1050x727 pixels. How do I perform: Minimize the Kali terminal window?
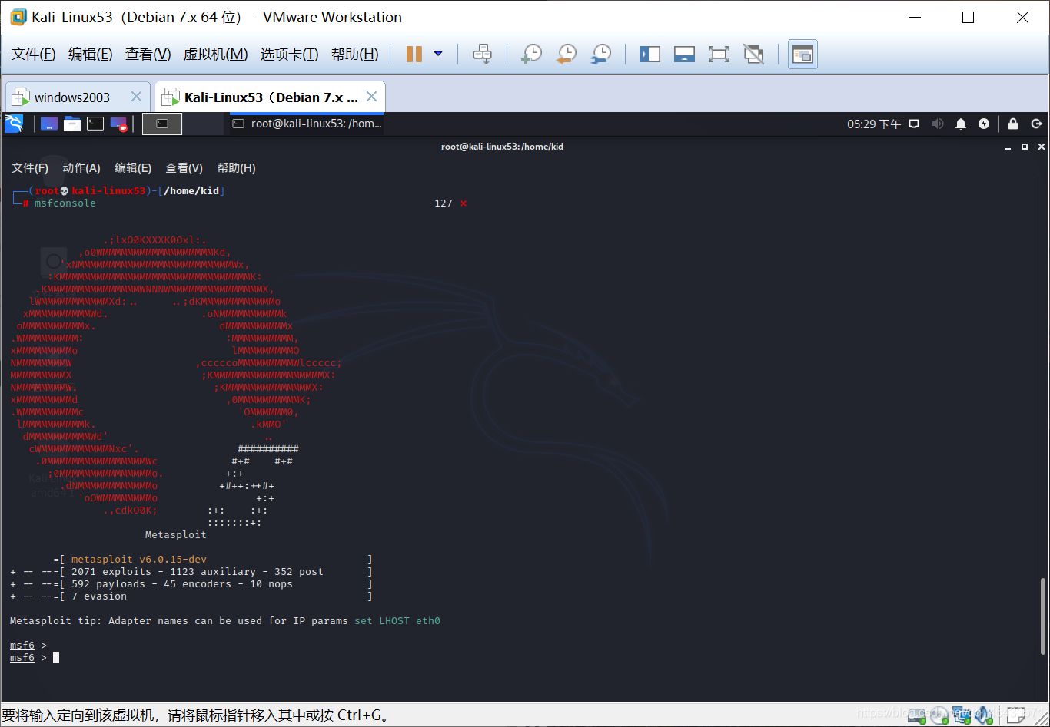1008,147
